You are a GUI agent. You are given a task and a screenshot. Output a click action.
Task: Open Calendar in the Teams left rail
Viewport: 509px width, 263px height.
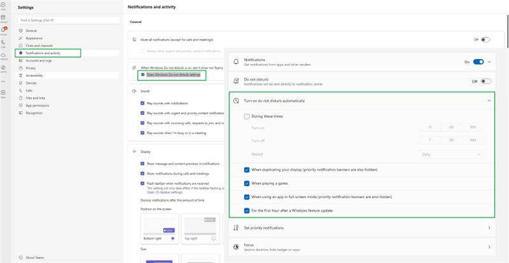(x=3, y=18)
